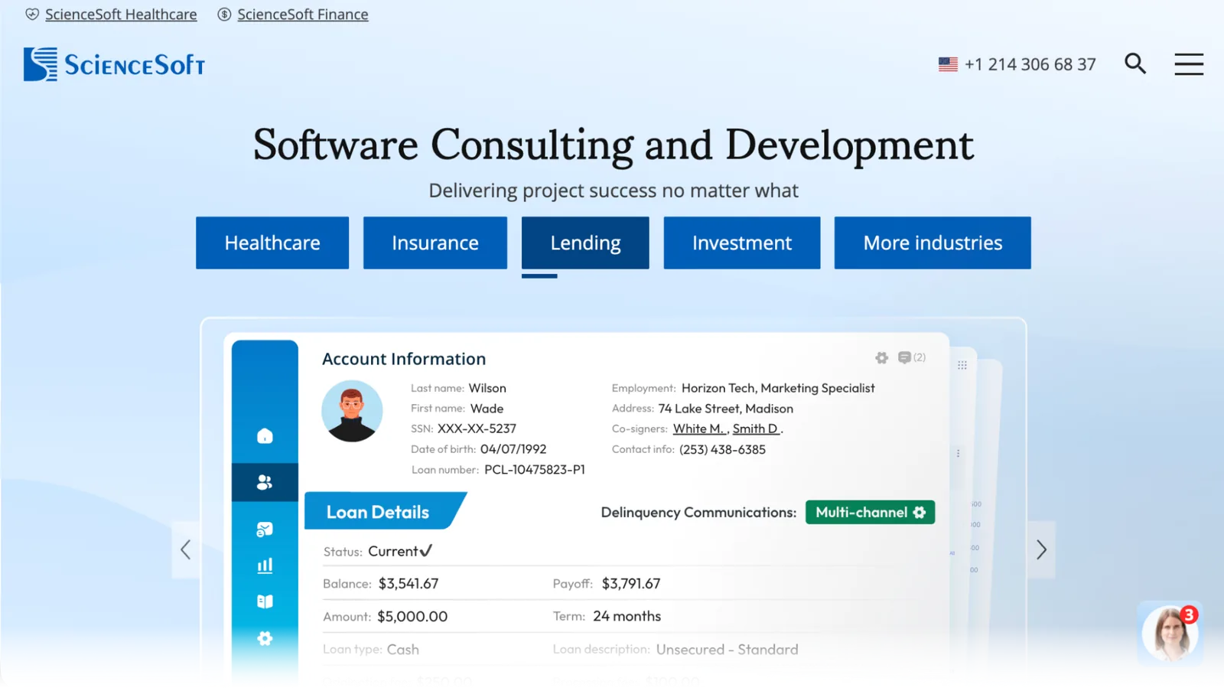
Task: Click the ScienceSoft logo
Action: [114, 64]
